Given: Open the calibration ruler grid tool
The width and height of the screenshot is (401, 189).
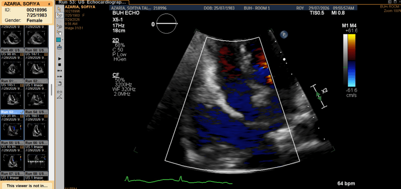Looking at the screenshot, I should 59,47.
